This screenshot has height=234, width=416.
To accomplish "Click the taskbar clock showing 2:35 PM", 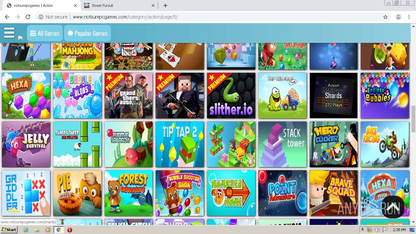I will pyautogui.click(x=399, y=230).
